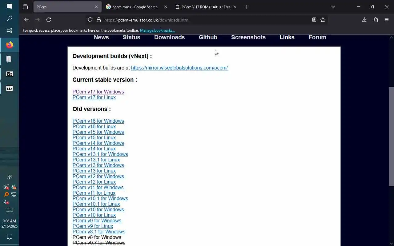
Task: Download PCem v10.1 for Linux
Action: (x=96, y=204)
